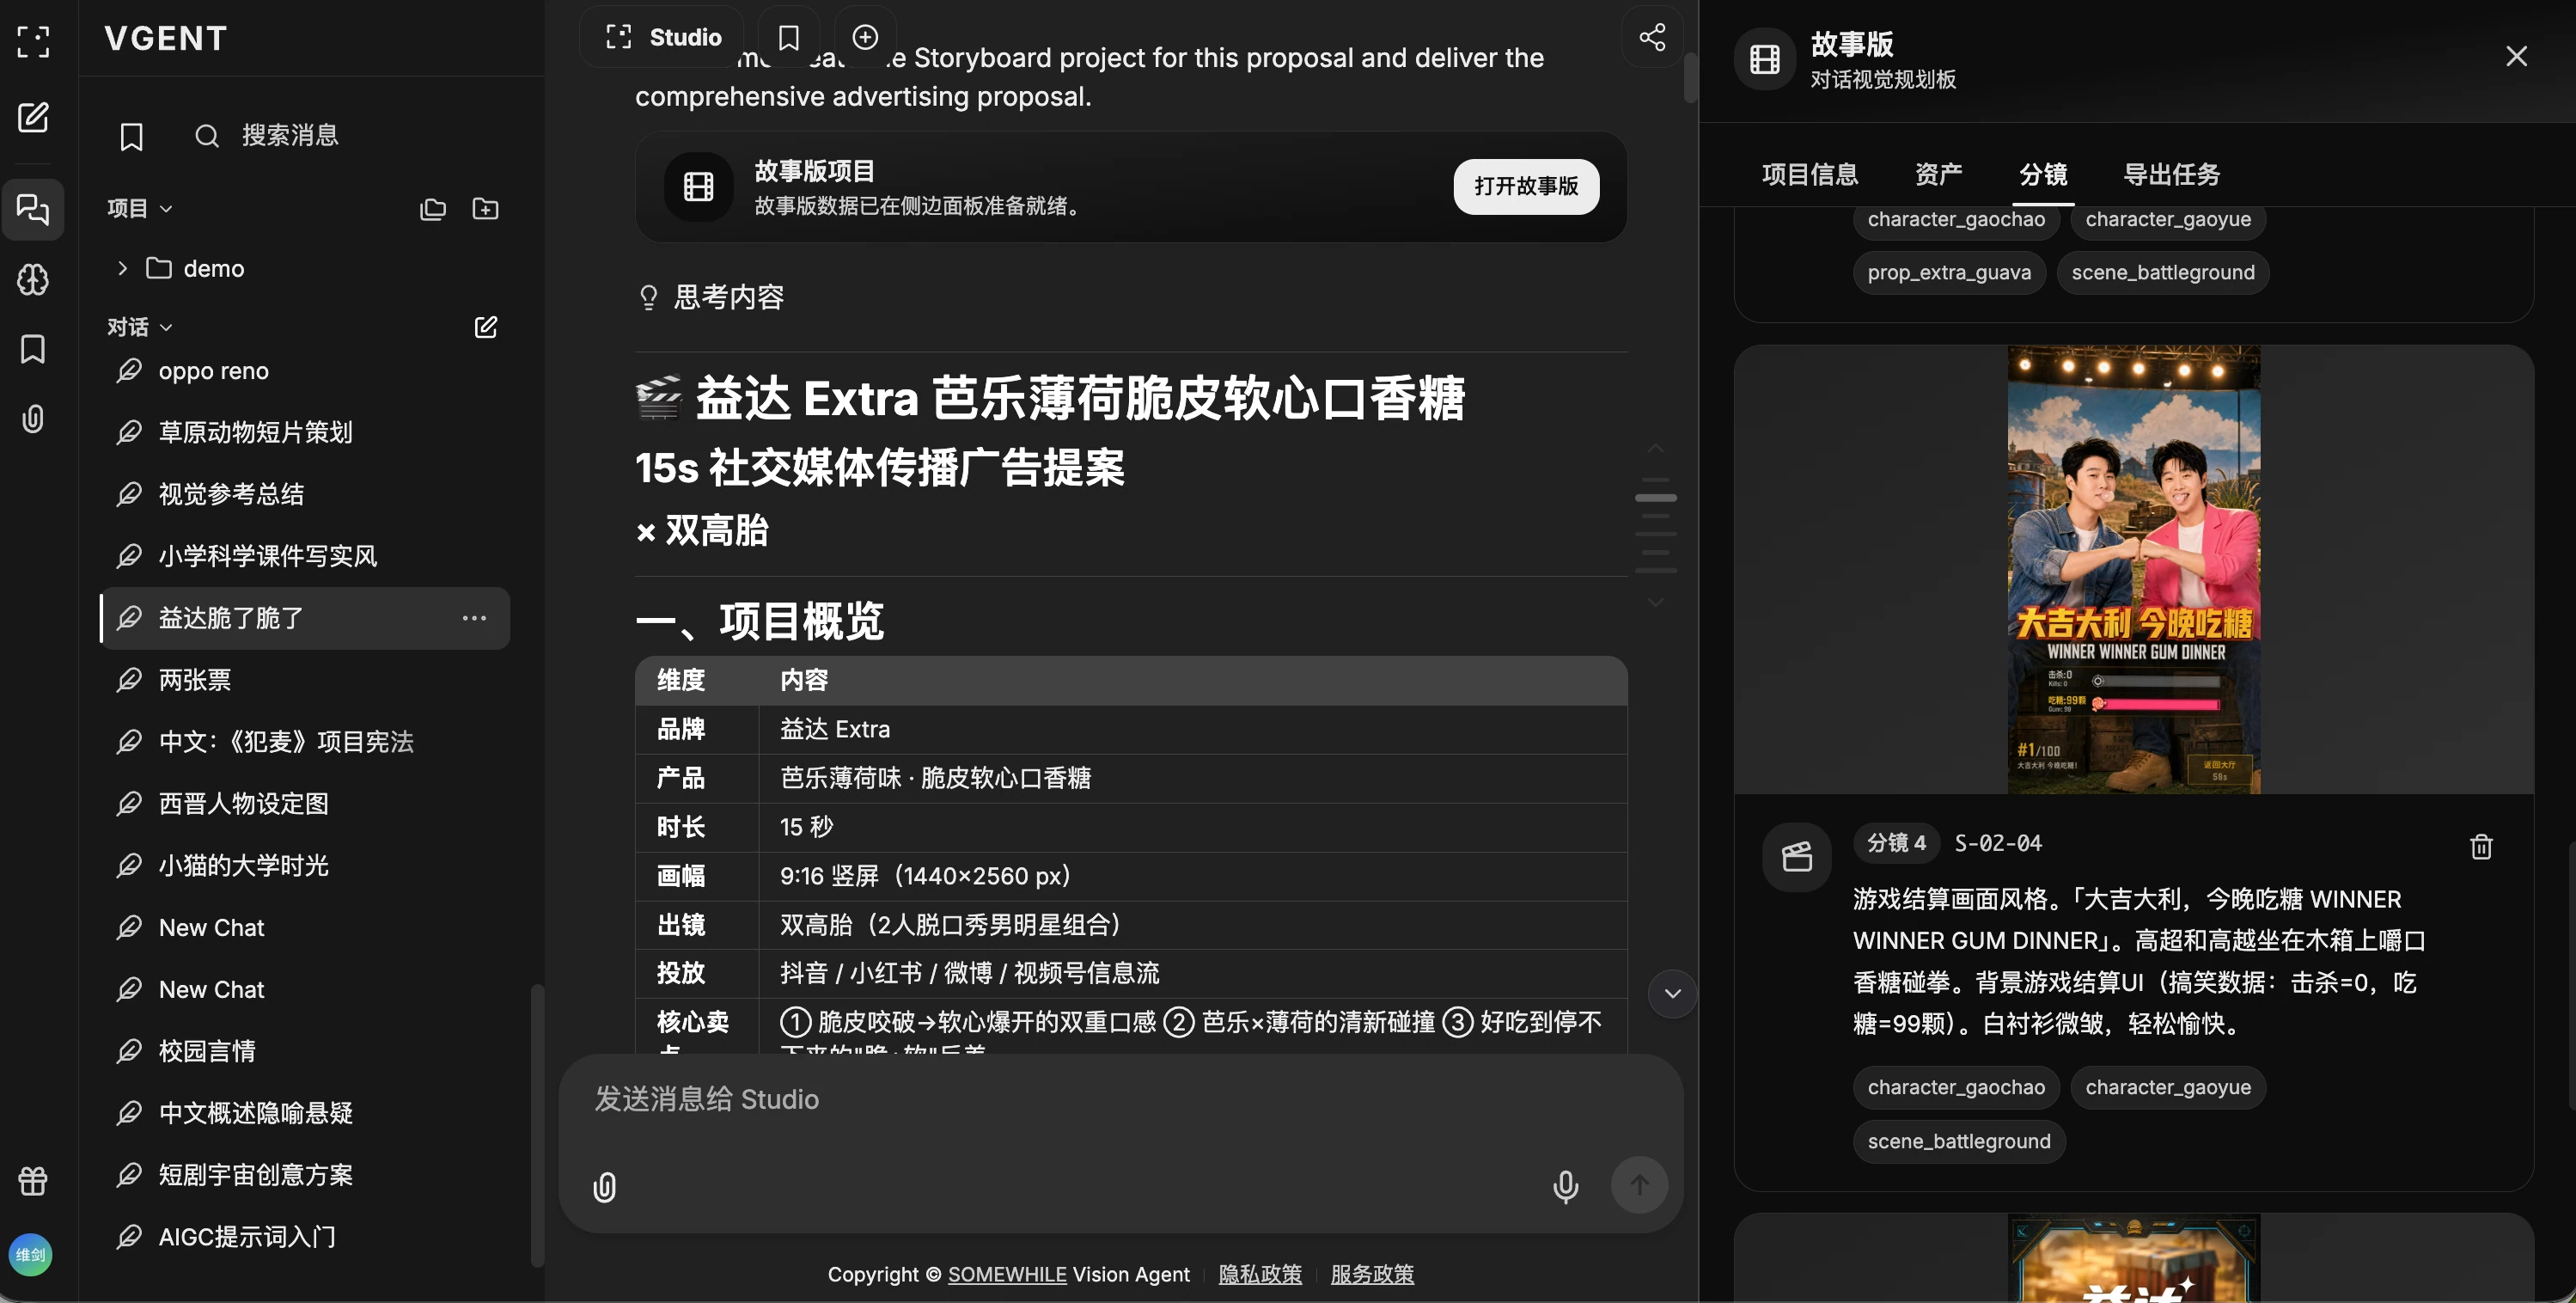Click the sidebar conversation list scrollbar
Viewport: 2576px width, 1303px height.
pos(537,1125)
